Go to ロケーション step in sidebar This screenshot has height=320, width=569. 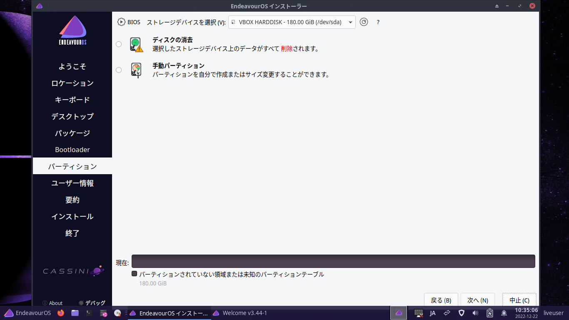pyautogui.click(x=72, y=83)
